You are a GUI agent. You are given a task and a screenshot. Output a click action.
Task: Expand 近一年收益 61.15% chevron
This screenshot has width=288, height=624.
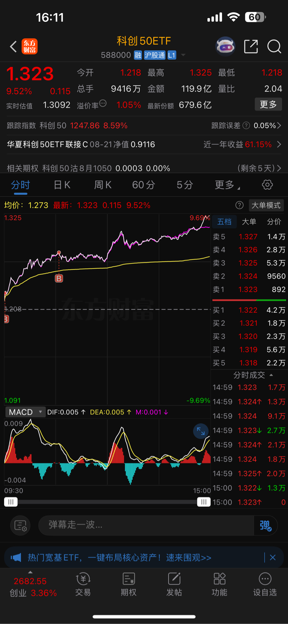coord(279,145)
